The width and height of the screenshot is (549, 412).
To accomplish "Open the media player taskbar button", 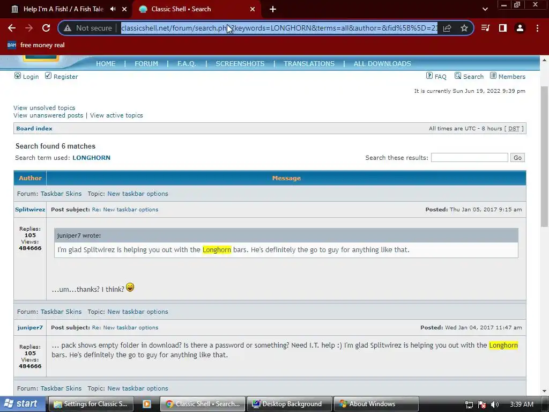I will pos(147,404).
